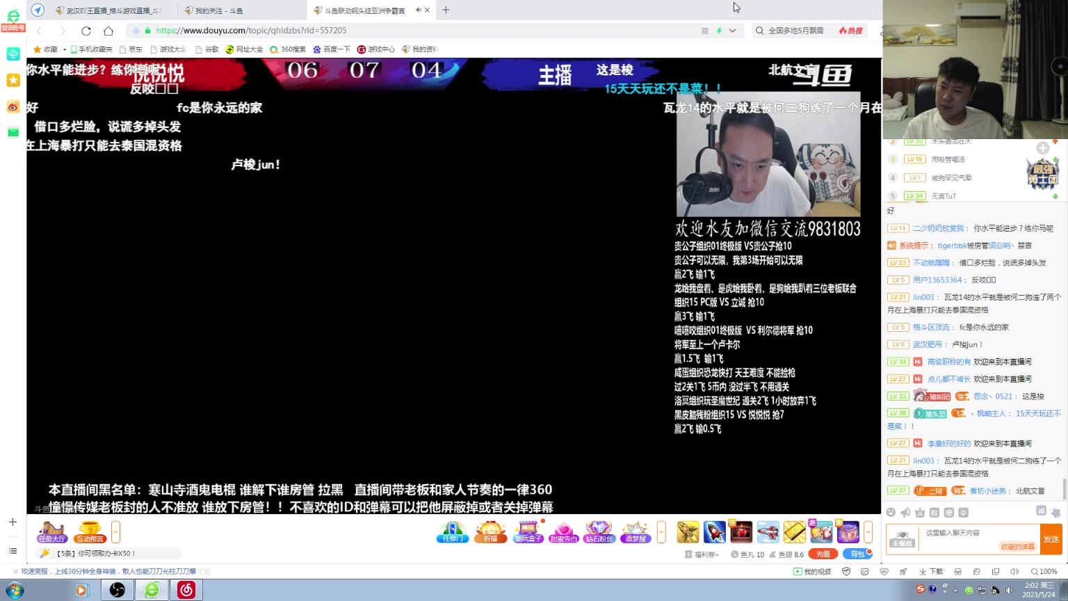Click the back navigation arrow
The height and width of the screenshot is (601, 1068).
click(40, 31)
